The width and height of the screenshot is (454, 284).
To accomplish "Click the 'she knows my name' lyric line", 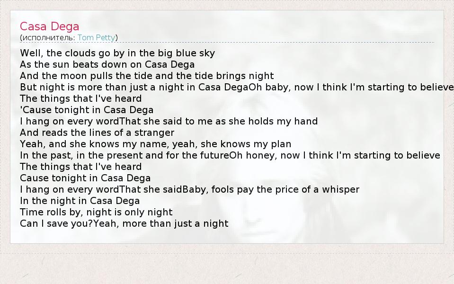I will tap(155, 144).
